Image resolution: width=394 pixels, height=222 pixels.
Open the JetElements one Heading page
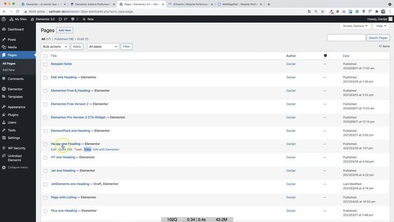70,184
